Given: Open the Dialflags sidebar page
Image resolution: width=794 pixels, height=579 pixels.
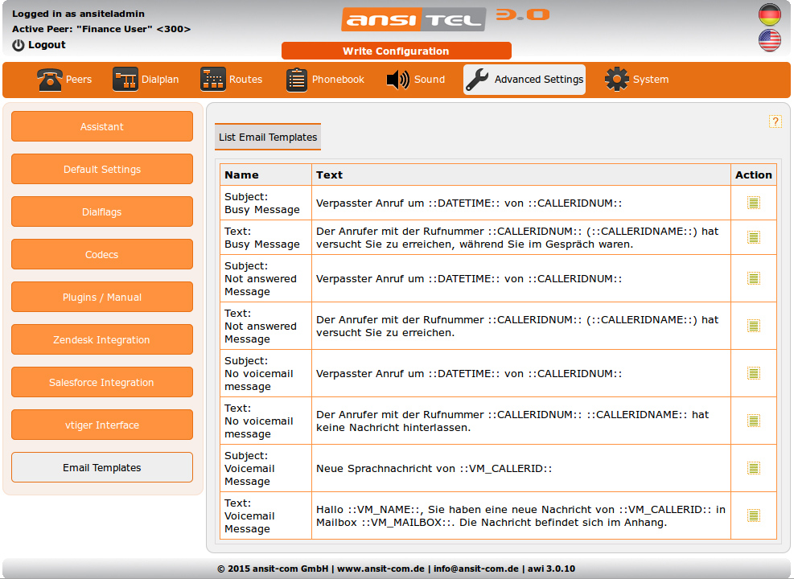Looking at the screenshot, I should pos(102,212).
